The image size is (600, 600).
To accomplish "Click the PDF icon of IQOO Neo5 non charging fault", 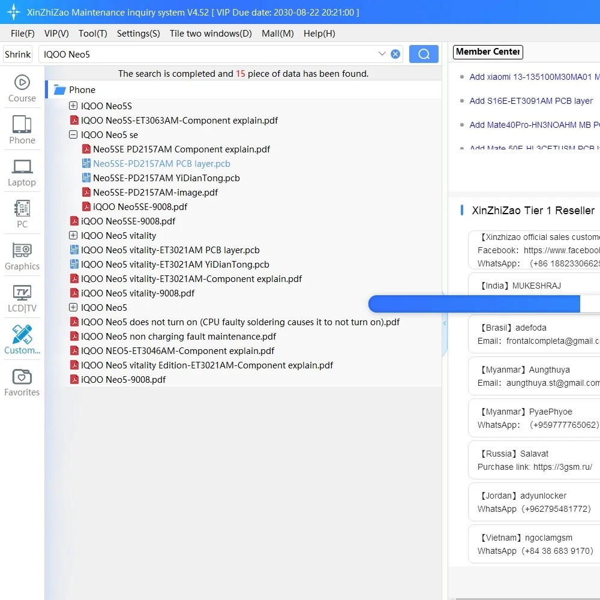I will (x=74, y=337).
